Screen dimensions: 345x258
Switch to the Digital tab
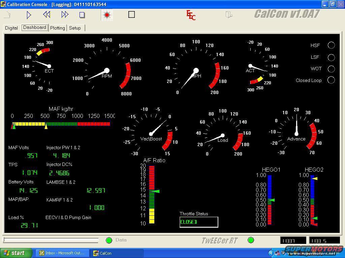[x=11, y=28]
